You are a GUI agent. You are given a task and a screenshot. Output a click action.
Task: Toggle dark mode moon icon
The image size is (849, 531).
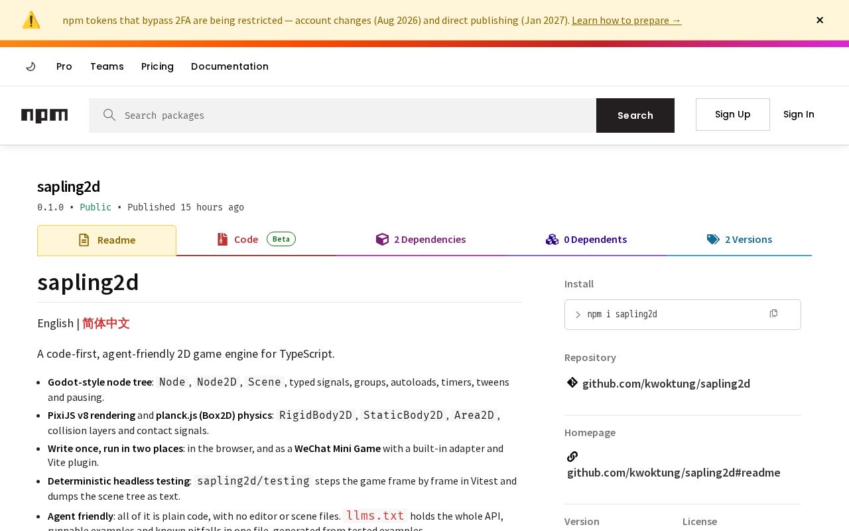pos(31,66)
